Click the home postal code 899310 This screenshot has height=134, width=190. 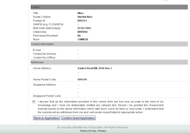[x=82, y=80]
